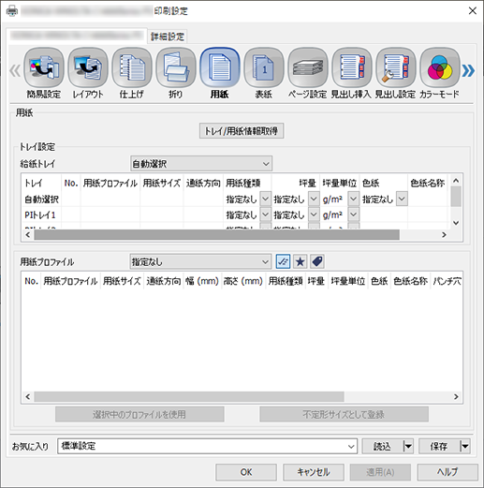Click the right double-chevron category arrow
This screenshot has height=488, width=484.
468,70
